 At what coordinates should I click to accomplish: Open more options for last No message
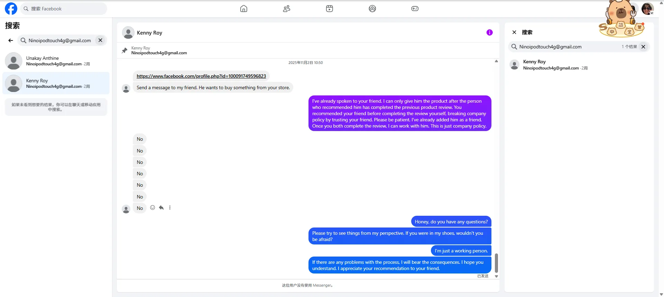[170, 207]
